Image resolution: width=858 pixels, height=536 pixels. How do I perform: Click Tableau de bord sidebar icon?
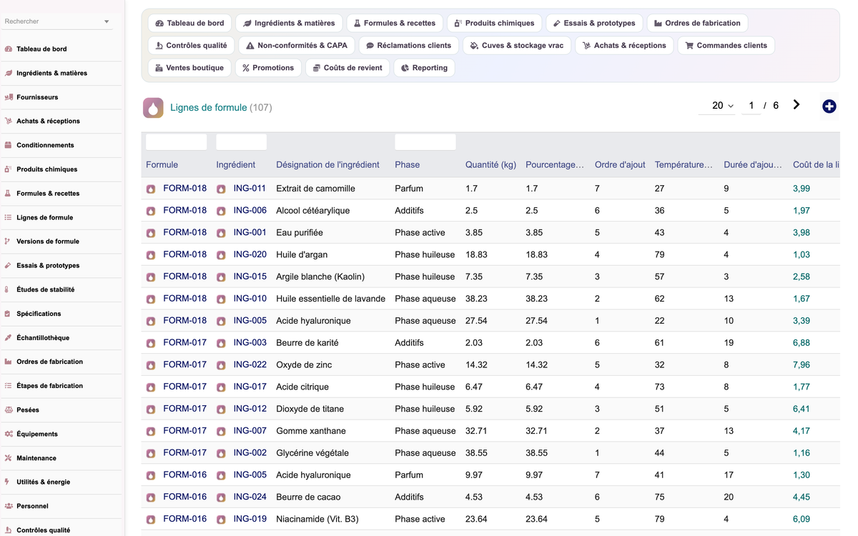pos(9,49)
